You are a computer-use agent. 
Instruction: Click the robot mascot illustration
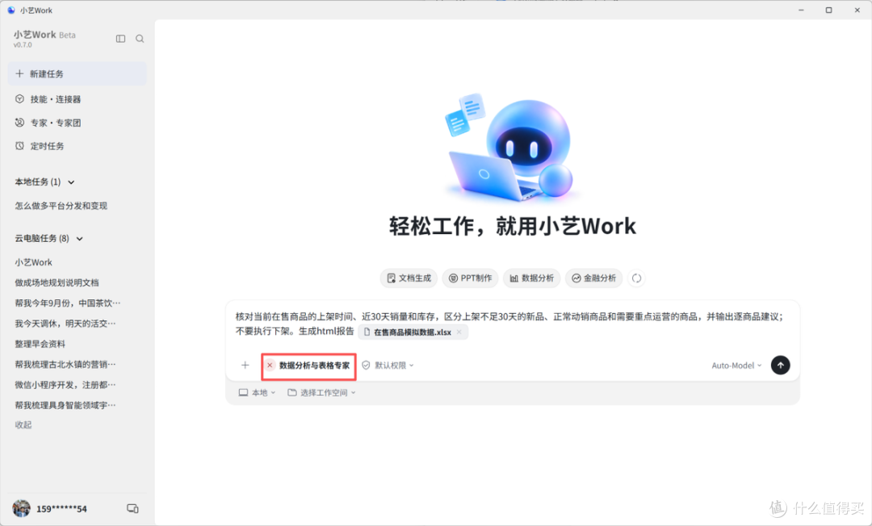point(512,146)
